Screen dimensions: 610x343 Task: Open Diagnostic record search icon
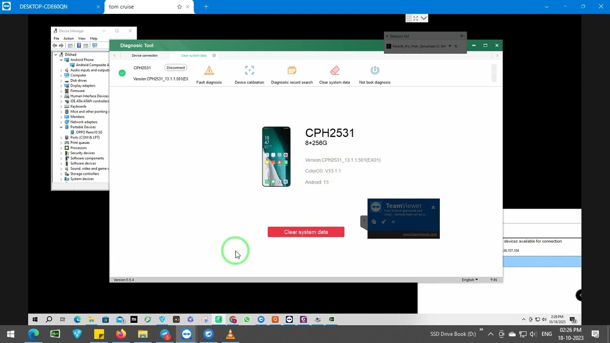292,71
